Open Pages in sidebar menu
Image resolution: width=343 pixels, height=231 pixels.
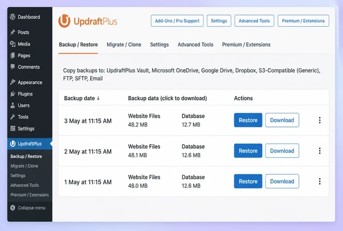pos(24,55)
